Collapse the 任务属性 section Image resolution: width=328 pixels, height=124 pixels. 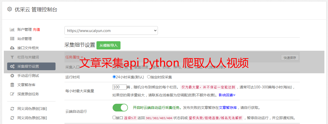tap(74, 57)
